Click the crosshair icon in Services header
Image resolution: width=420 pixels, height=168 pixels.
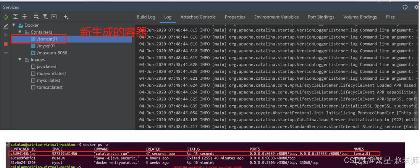tap(405, 7)
